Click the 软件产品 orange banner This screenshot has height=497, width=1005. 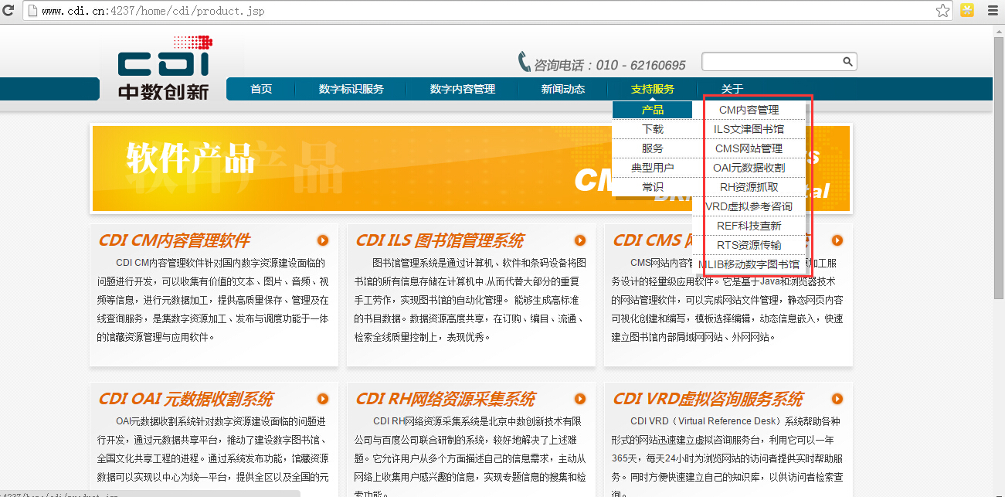471,168
